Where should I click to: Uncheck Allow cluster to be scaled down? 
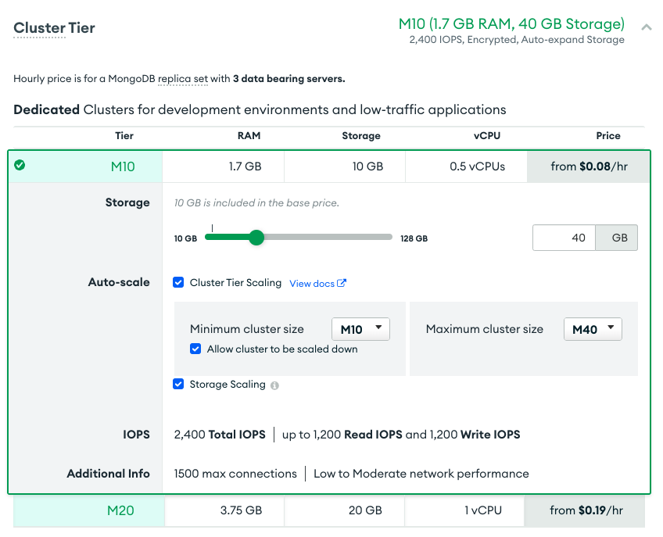pos(195,349)
